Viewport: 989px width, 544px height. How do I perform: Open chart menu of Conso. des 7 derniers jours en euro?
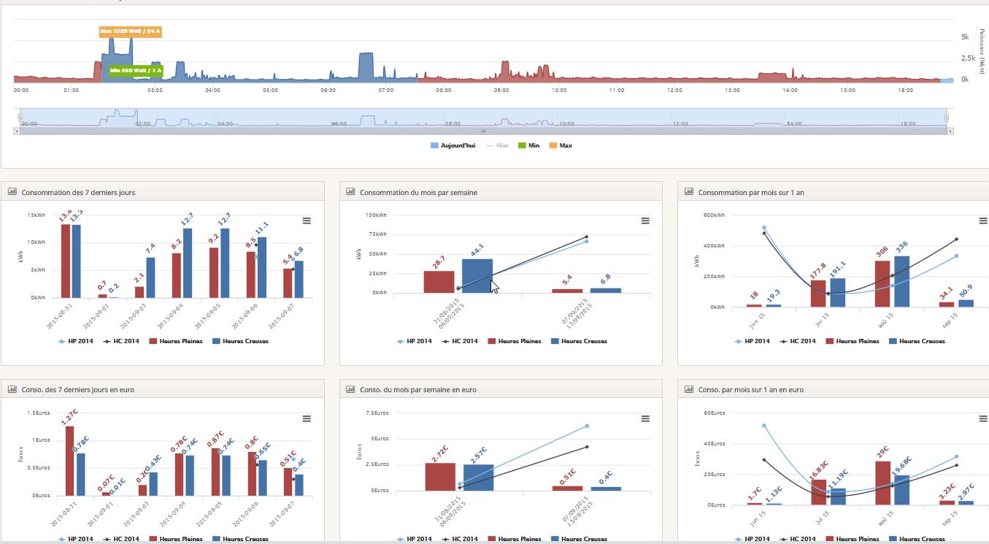coord(307,418)
